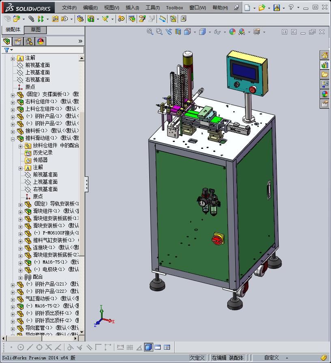The image size is (331, 363).
Task: Switch to the 草图 tab
Action: tap(35, 30)
